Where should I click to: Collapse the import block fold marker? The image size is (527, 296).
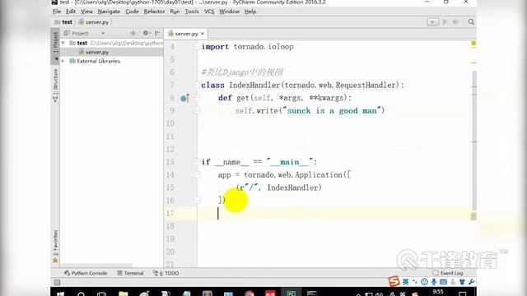198,47
